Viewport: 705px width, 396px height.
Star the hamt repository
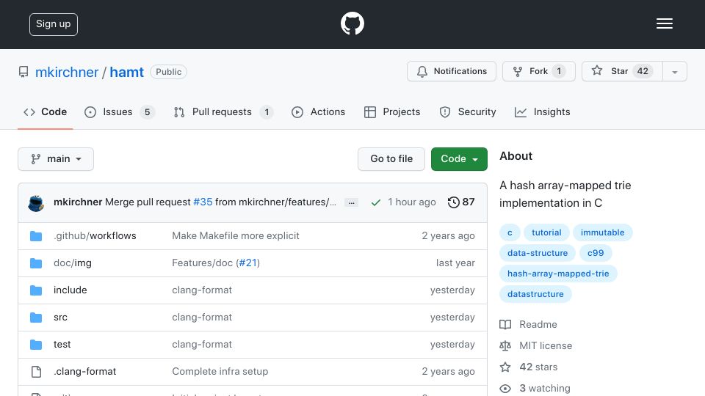tap(622, 71)
